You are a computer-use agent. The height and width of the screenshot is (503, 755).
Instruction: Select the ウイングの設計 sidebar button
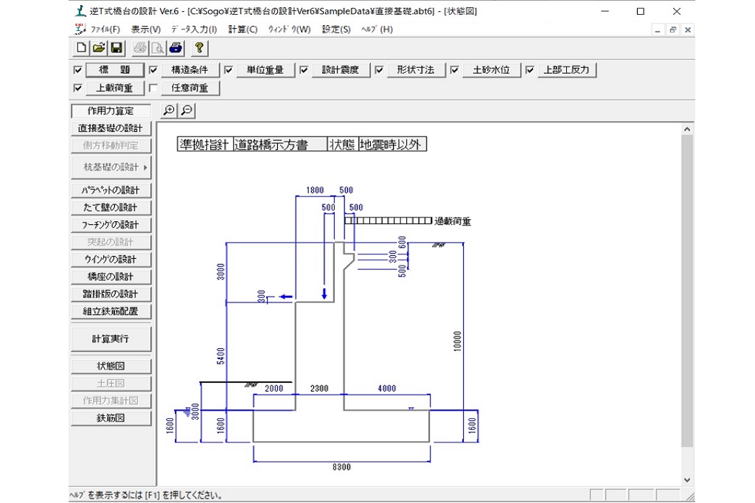[111, 259]
